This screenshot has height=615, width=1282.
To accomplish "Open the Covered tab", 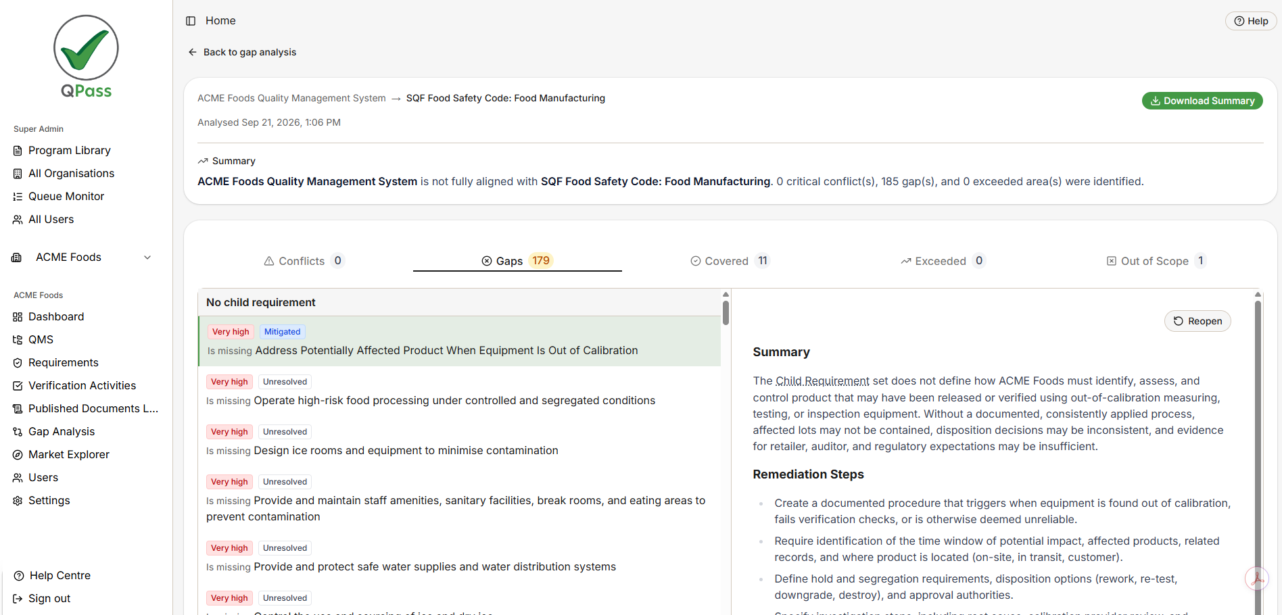I will [730, 261].
